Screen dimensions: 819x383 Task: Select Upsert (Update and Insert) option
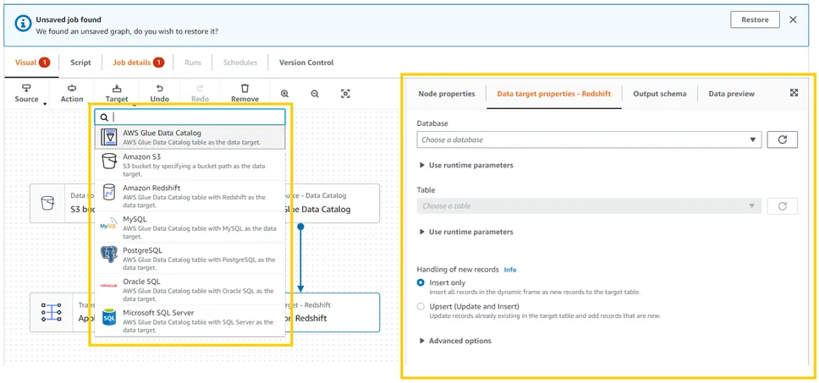(421, 307)
